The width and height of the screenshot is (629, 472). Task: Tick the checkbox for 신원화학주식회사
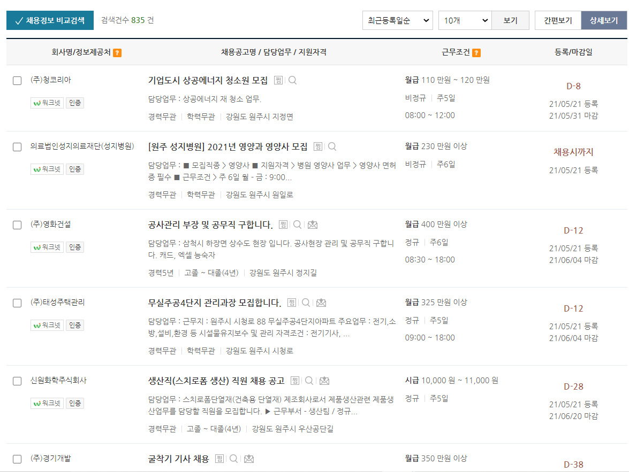click(x=17, y=381)
